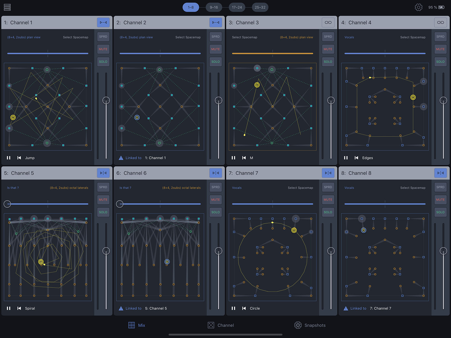Pause the Jump trajectory on Channel 1
The image size is (451, 338).
(9, 158)
